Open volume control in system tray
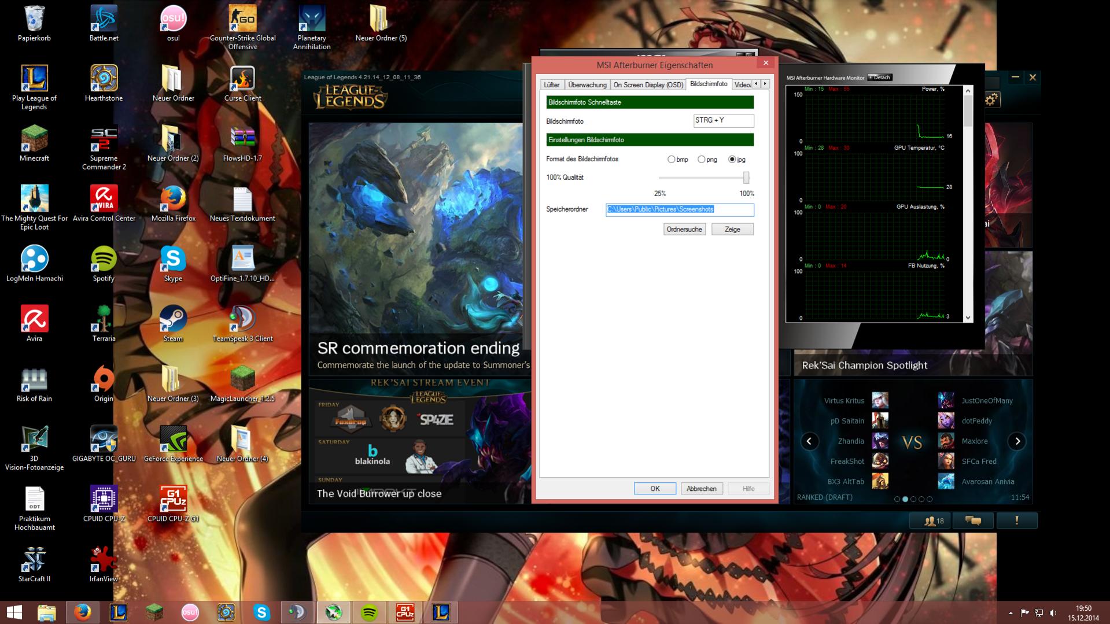 pos(1053,613)
